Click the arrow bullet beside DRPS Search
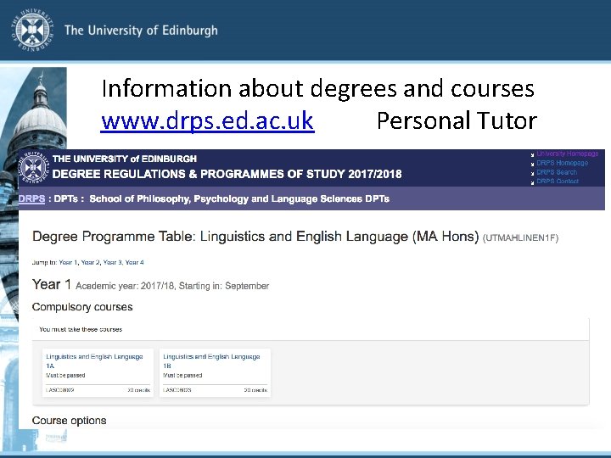This screenshot has width=611, height=458. click(x=532, y=173)
